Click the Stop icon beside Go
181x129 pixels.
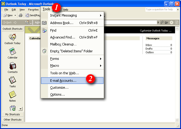[x=171, y=23]
